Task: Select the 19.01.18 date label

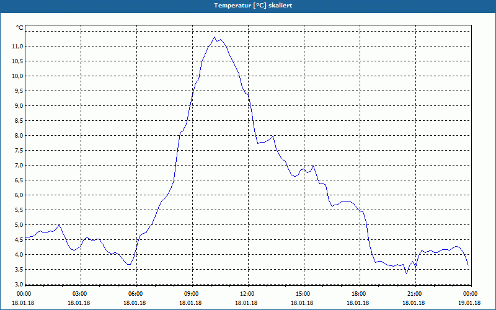Action: pos(469,303)
